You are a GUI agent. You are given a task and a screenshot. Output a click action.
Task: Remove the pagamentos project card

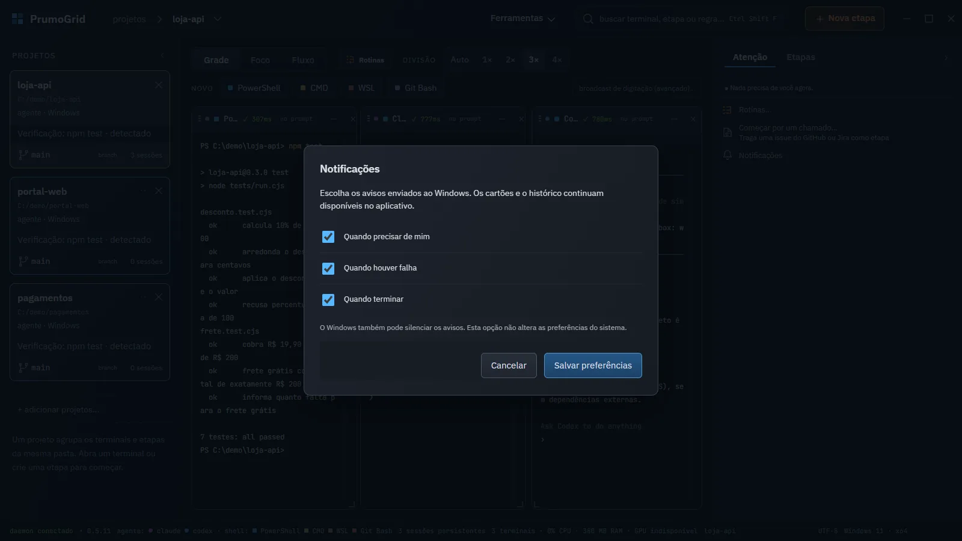(x=159, y=297)
